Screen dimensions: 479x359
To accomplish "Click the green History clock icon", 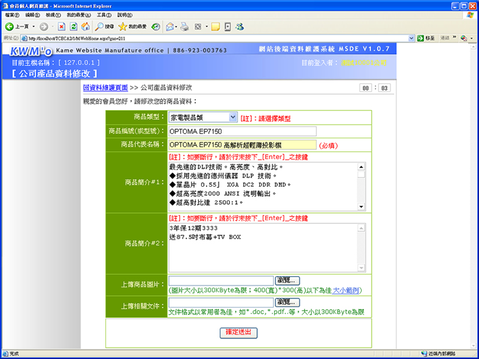I will (156, 27).
